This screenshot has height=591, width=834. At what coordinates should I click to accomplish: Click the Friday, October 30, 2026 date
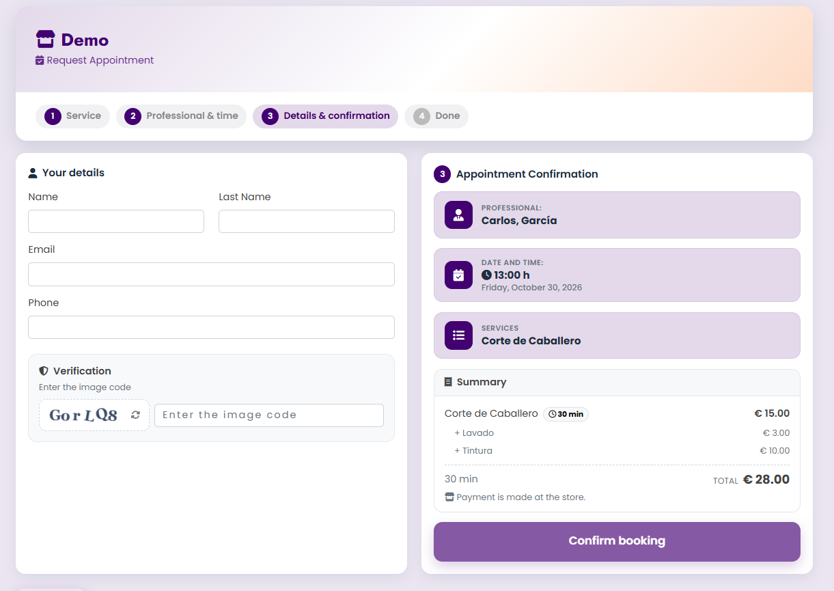point(531,288)
